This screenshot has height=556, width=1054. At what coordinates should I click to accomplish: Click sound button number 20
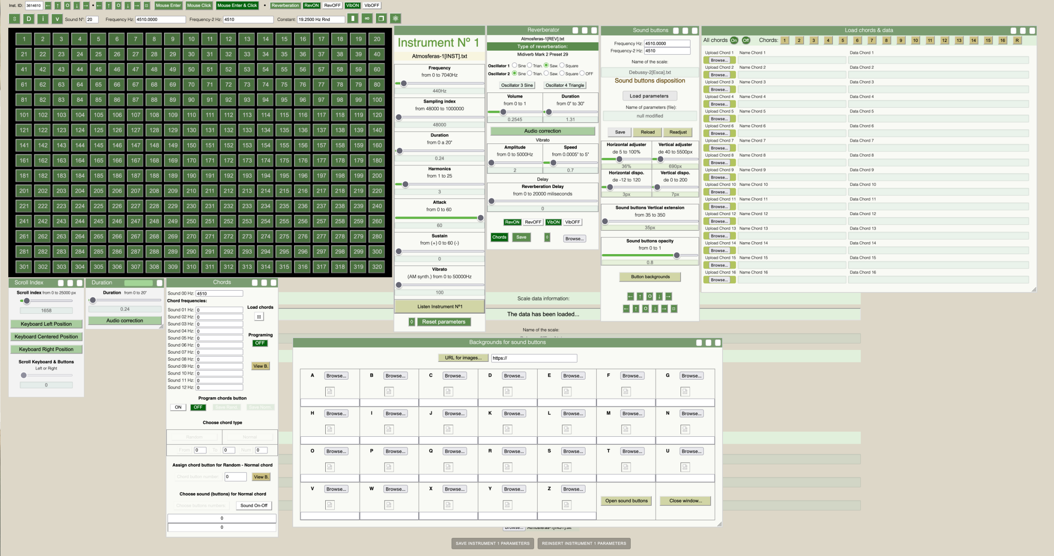tap(377, 39)
